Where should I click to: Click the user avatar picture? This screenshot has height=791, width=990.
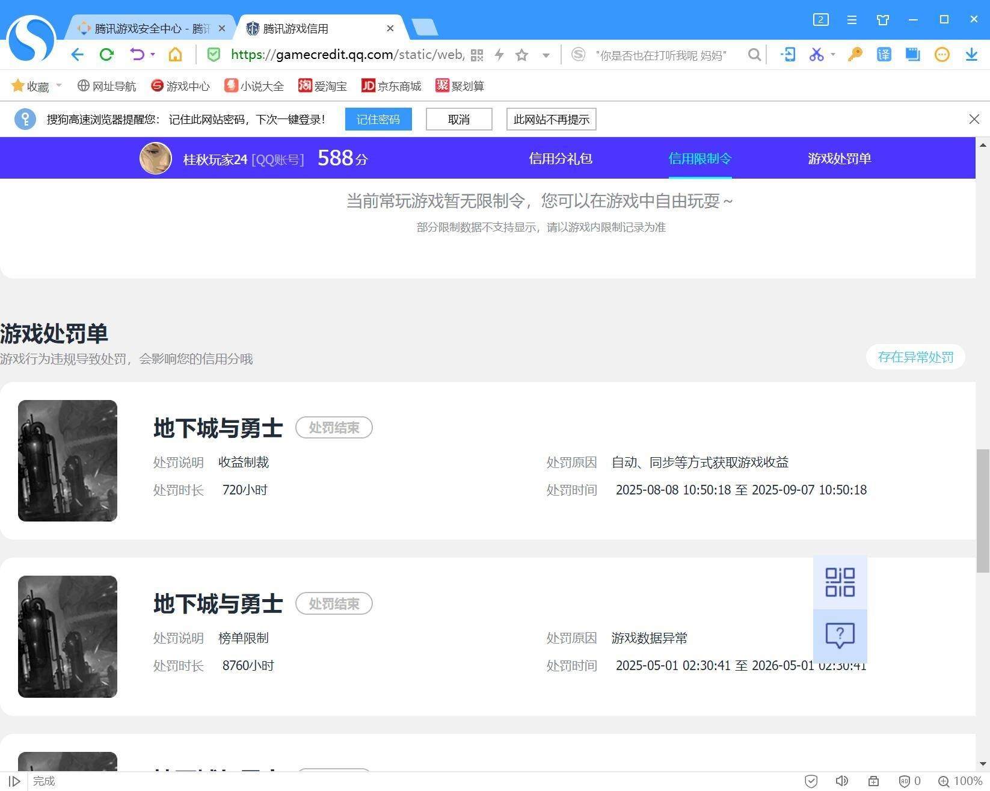[156, 158]
